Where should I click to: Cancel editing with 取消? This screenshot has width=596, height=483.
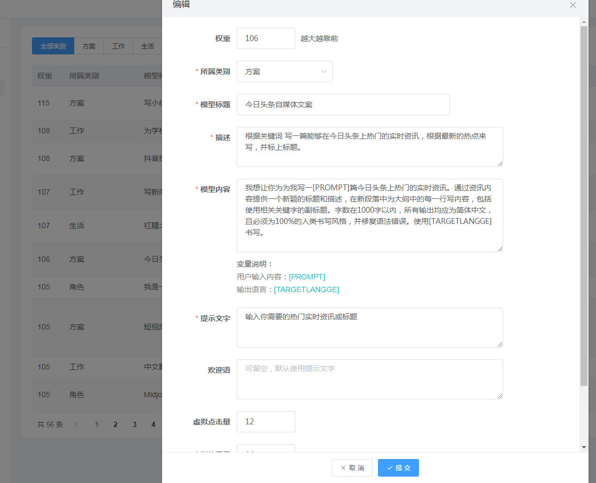352,468
